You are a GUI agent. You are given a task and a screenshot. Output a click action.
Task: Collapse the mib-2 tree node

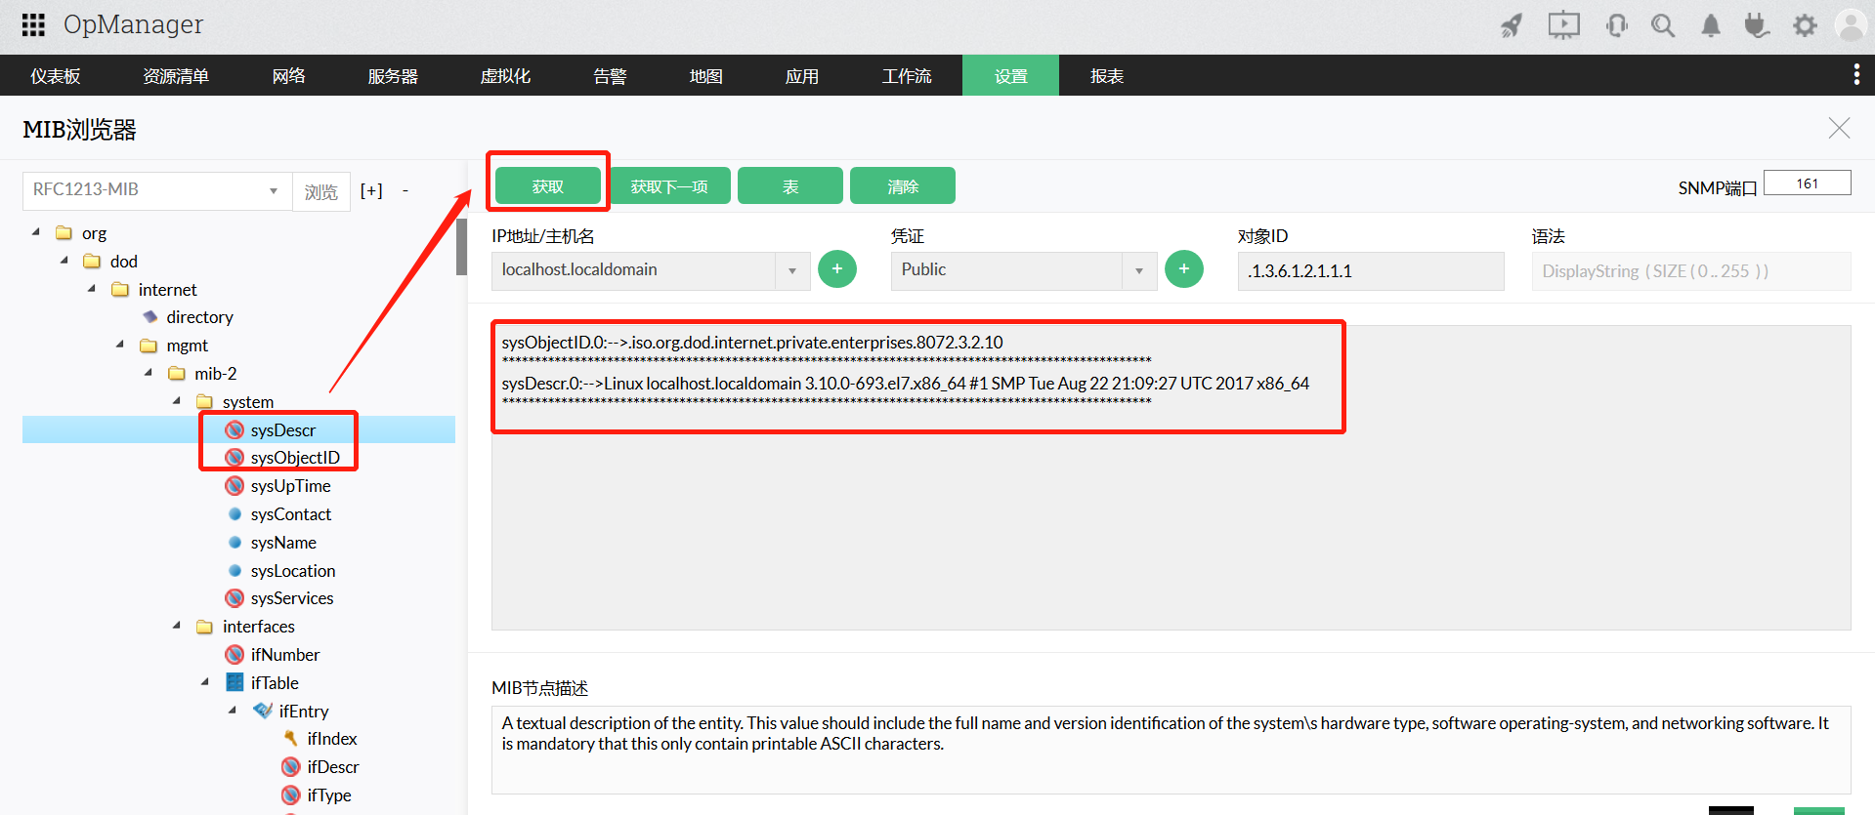pos(149,373)
